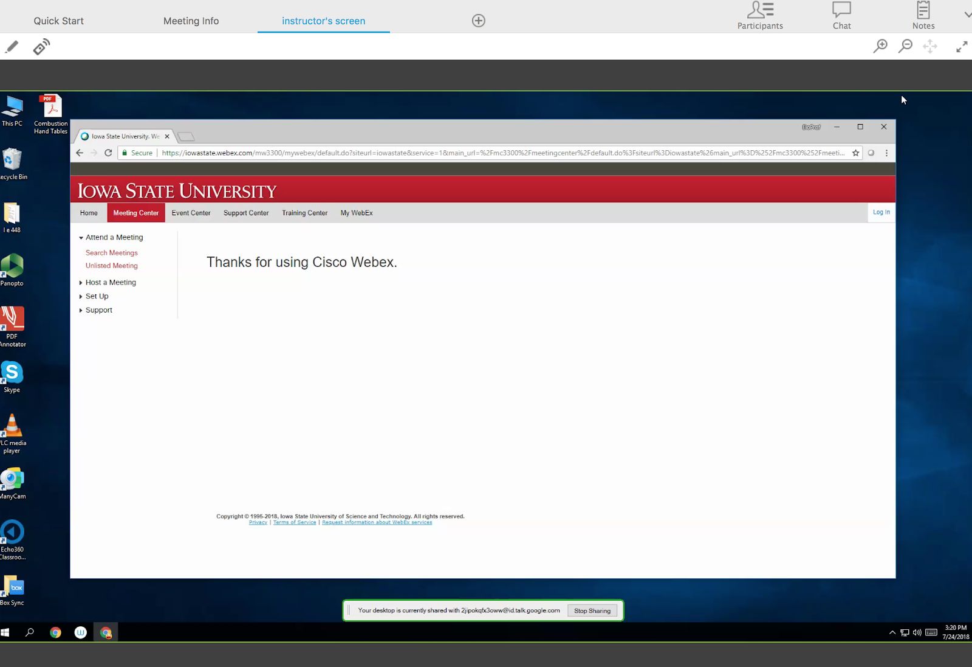Open Chrome three-dot menu
The width and height of the screenshot is (972, 667).
(x=886, y=153)
